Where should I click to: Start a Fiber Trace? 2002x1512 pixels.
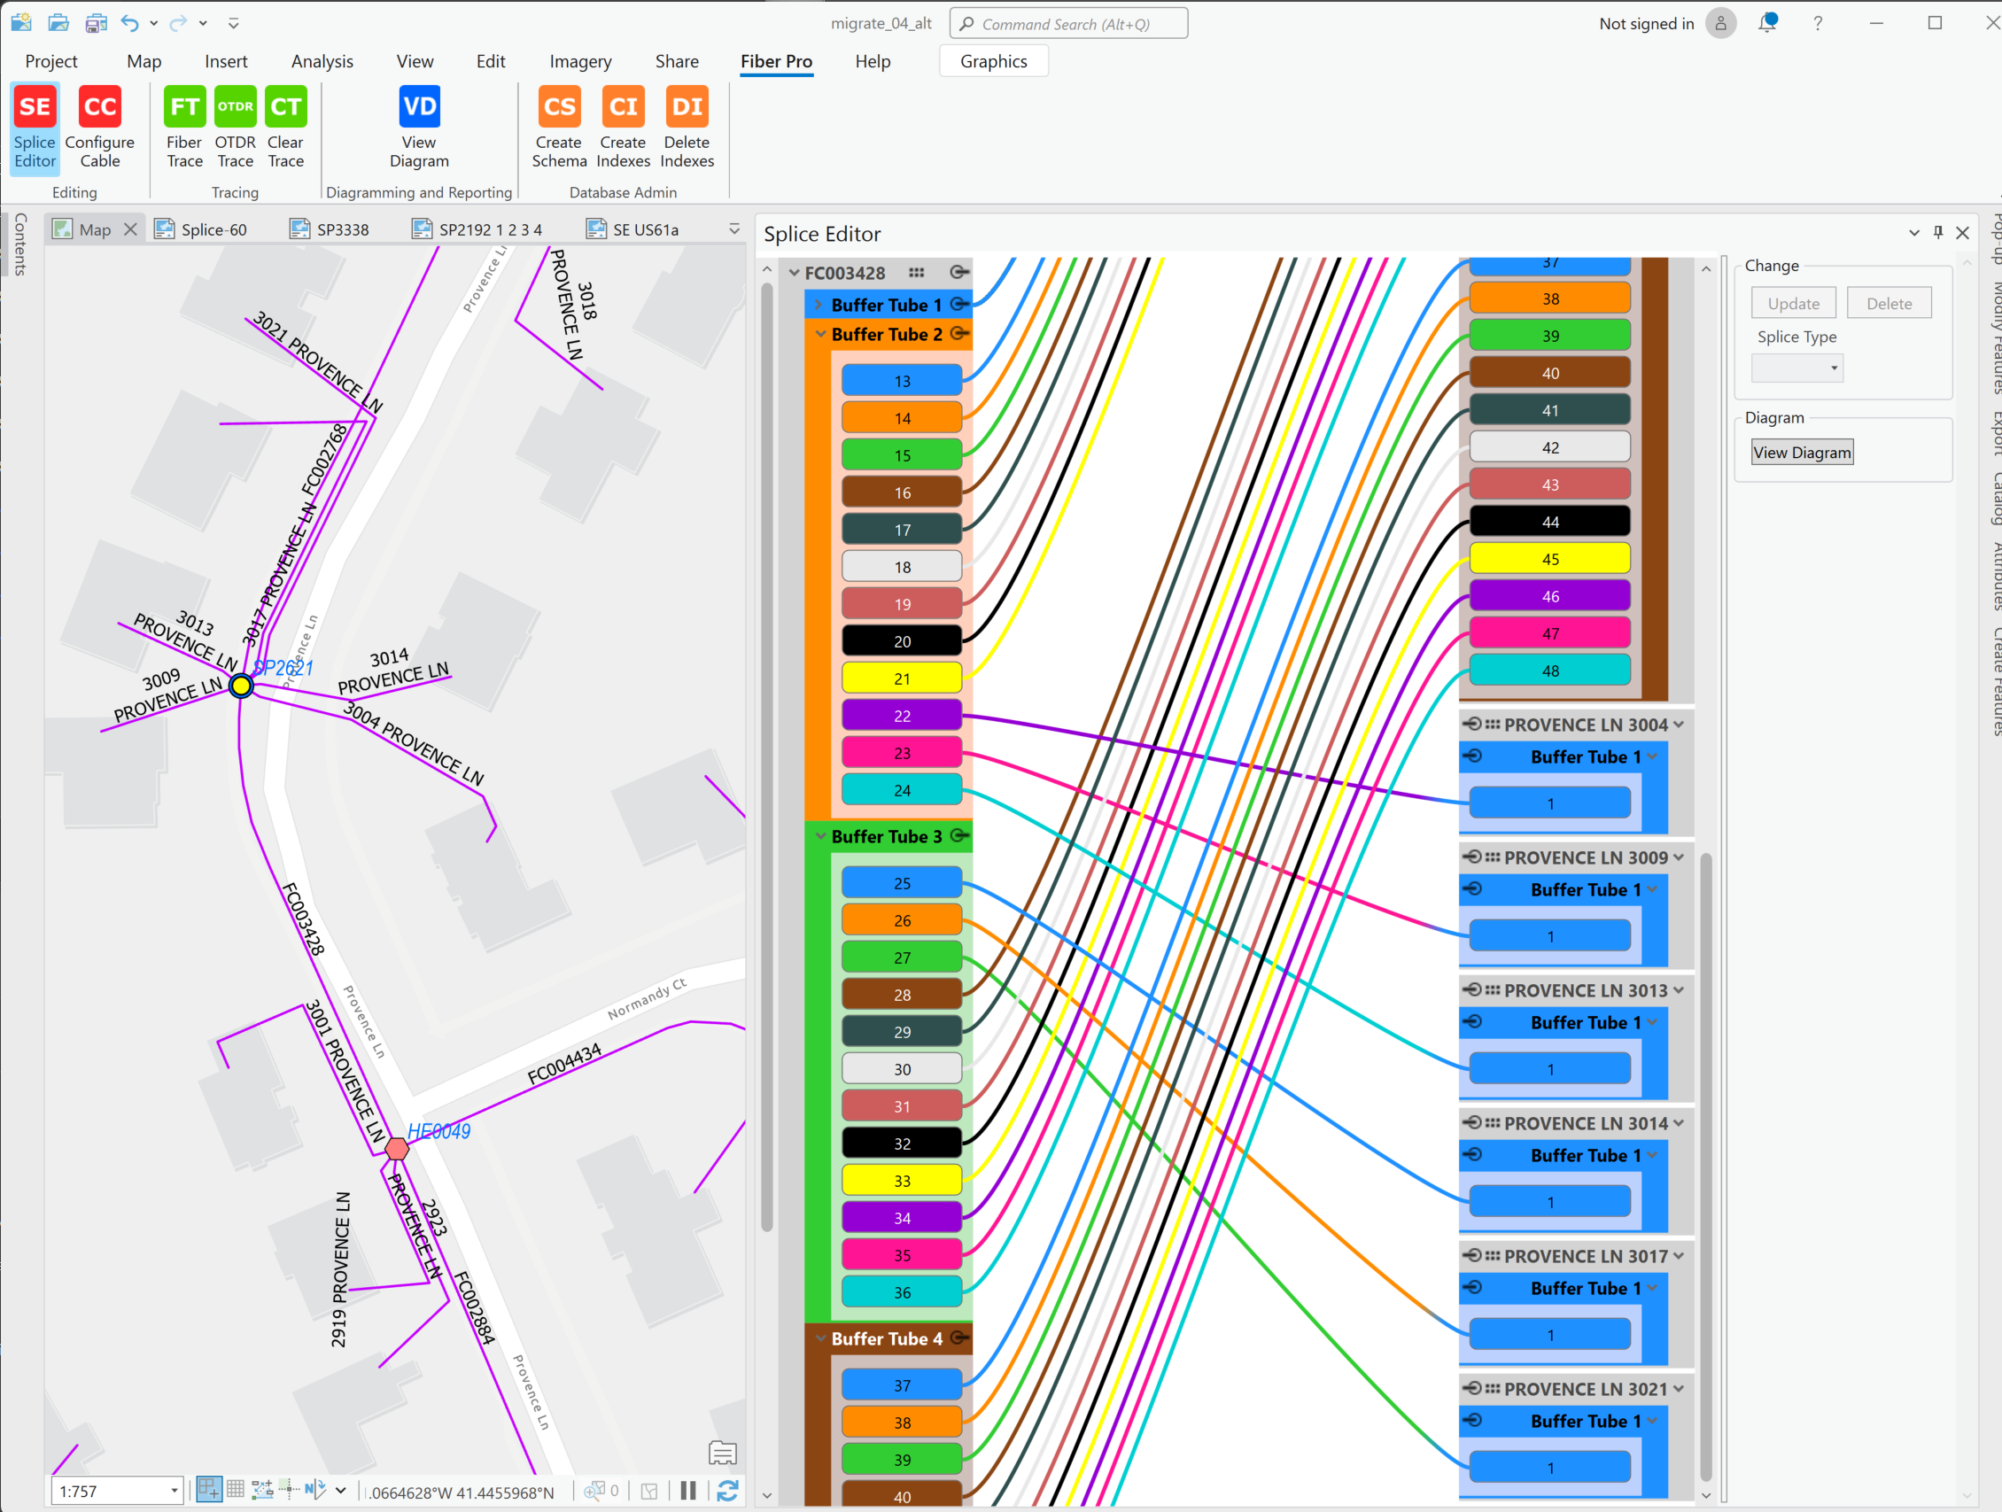coord(184,128)
